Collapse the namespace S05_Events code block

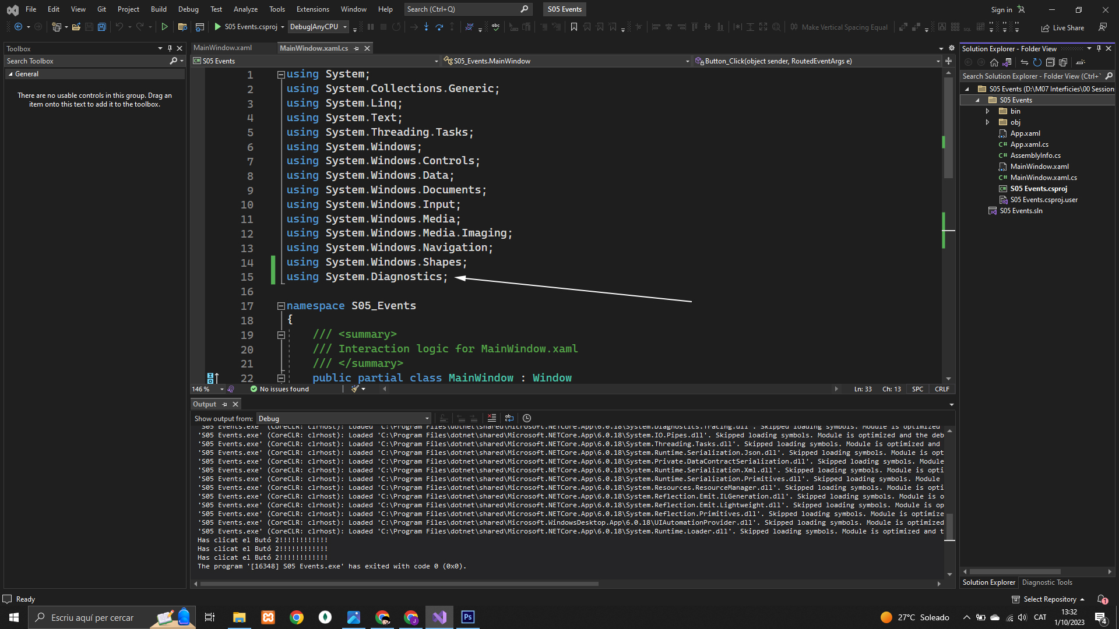click(281, 306)
